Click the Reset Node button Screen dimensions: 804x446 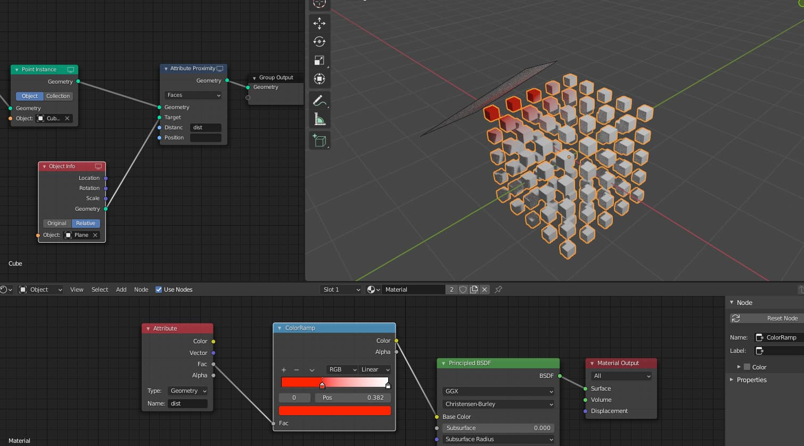(x=767, y=318)
